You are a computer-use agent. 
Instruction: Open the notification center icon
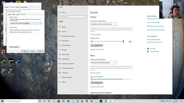pyautogui.click(x=181, y=101)
